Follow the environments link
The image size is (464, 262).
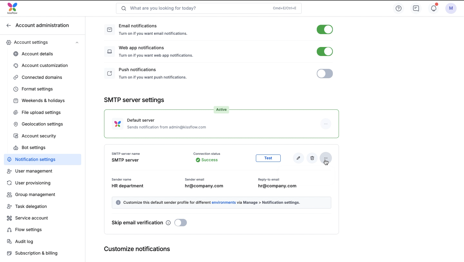tap(224, 202)
